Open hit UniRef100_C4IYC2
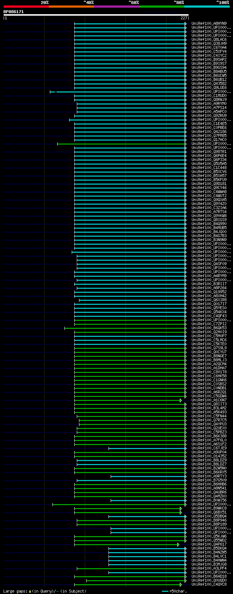Image resolution: width=233 pixels, height=594 pixels. 209,55
